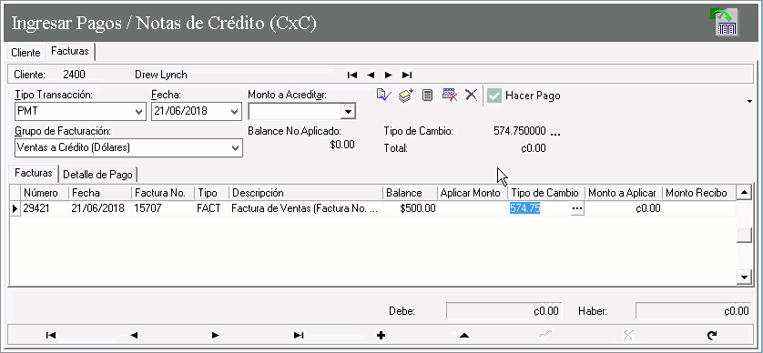The width and height of the screenshot is (763, 353).
Task: Click grid scrollbar down arrow
Action: point(744,277)
